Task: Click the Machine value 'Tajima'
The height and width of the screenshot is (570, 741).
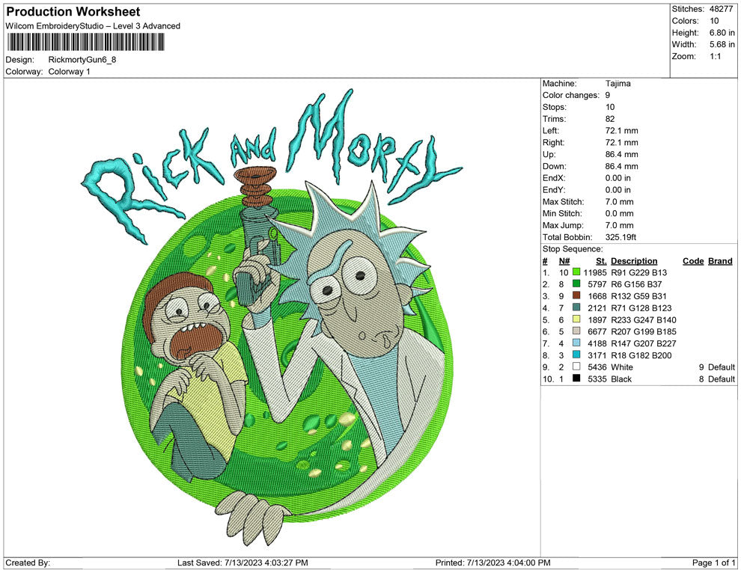Action: (x=617, y=84)
